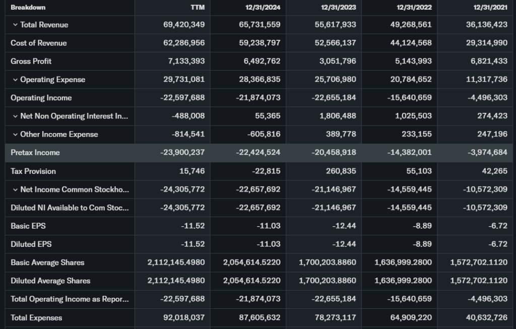Select the 12/31/2024 column header

coord(263,8)
